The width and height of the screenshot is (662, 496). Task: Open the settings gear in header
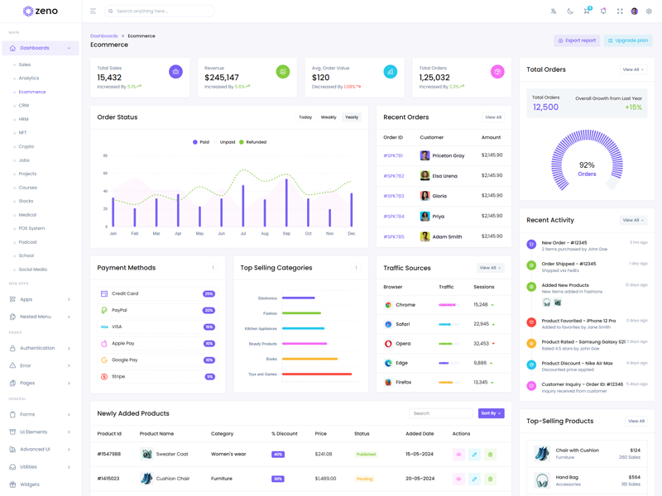(x=649, y=12)
